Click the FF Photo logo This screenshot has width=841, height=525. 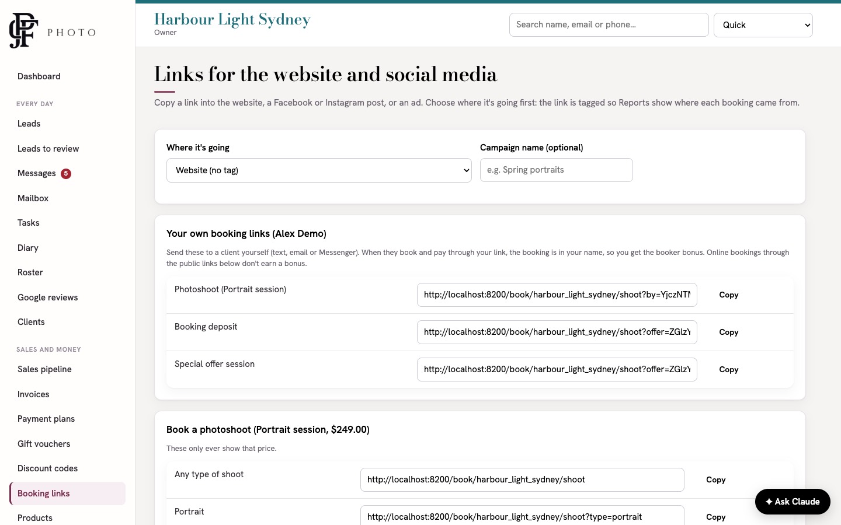tap(53, 30)
